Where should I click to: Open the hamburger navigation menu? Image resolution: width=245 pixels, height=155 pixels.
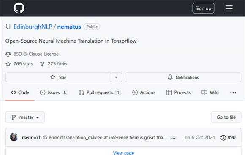[x=229, y=8]
